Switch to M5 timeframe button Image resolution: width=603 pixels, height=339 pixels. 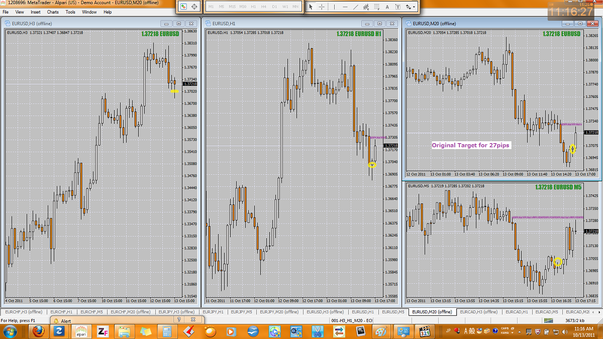point(221,7)
